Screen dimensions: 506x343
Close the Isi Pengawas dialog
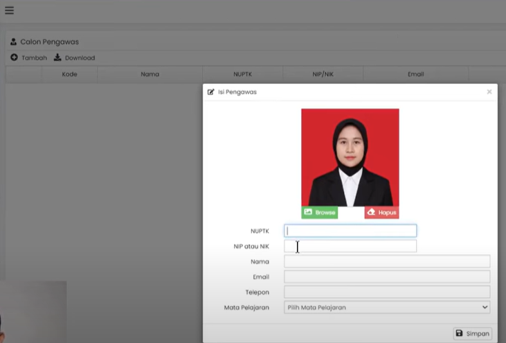click(489, 91)
